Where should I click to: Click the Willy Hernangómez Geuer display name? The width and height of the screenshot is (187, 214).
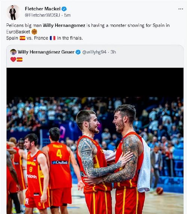[x=46, y=52]
